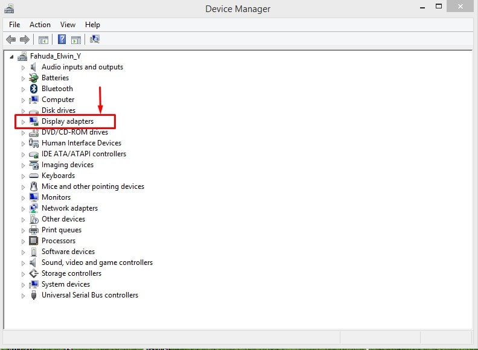Open the Help menu

pyautogui.click(x=92, y=25)
